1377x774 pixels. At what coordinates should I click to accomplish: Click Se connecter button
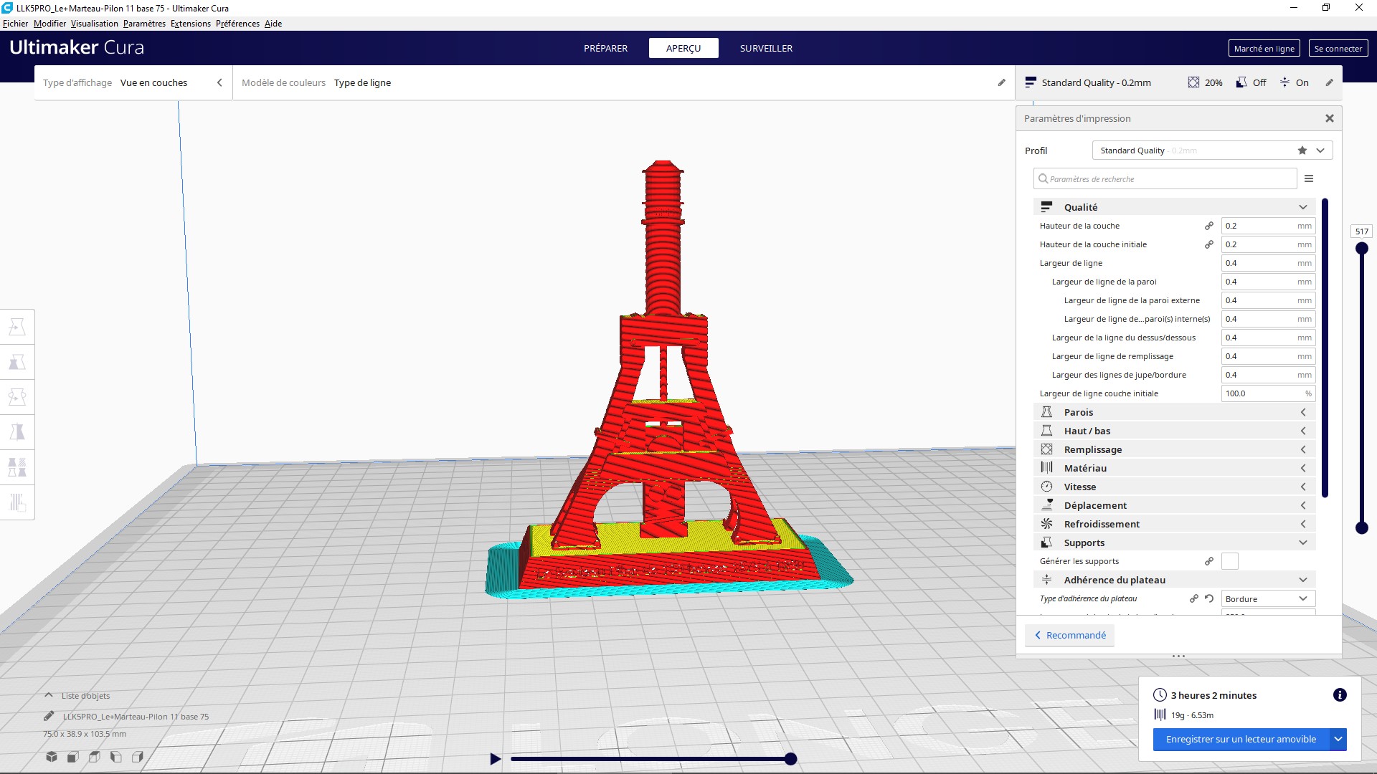pos(1338,48)
